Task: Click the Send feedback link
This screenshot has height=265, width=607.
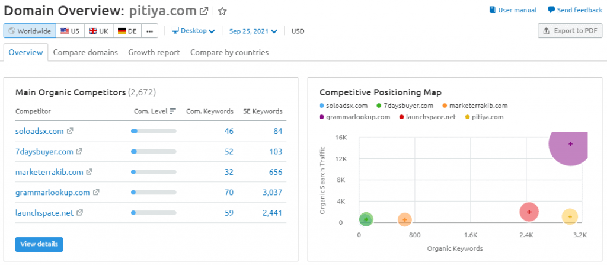Action: click(575, 10)
